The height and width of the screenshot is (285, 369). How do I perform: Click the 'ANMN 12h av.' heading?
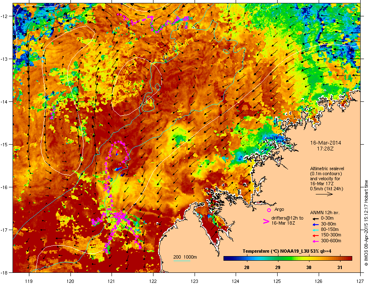click(x=325, y=212)
